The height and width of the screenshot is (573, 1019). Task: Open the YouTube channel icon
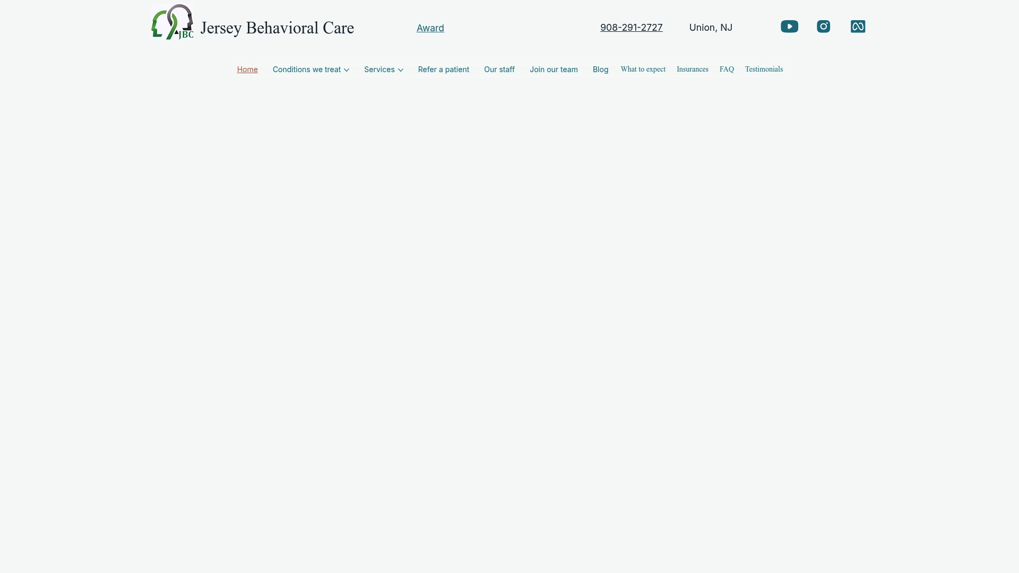pyautogui.click(x=789, y=27)
